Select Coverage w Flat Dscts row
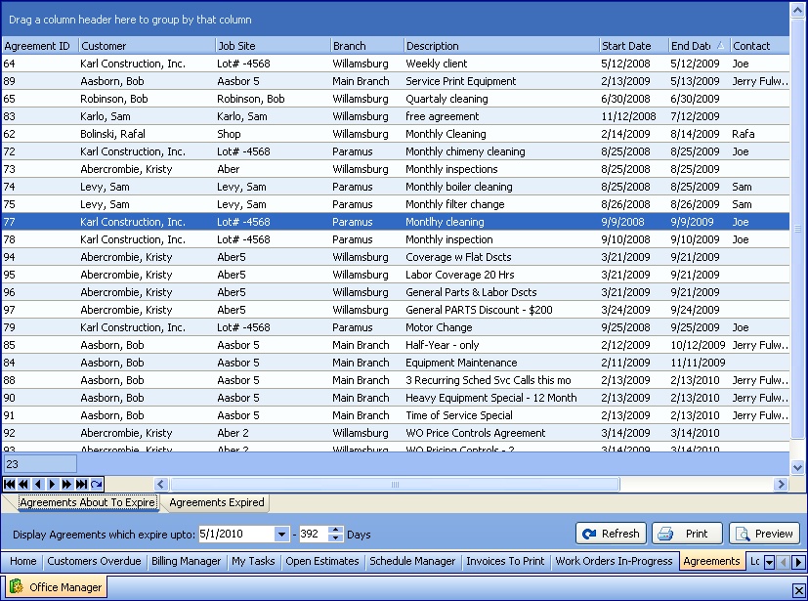Viewport: 808px width, 601px height. click(x=396, y=257)
